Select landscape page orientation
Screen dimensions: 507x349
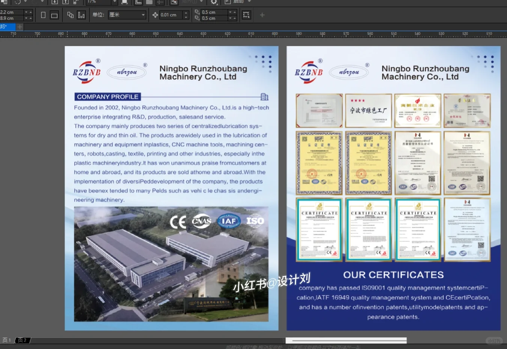pyautogui.click(x=54, y=15)
